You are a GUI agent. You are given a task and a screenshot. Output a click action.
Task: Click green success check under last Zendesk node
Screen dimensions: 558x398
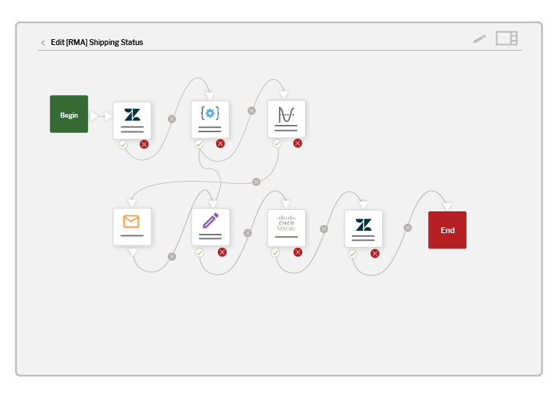[352, 254]
